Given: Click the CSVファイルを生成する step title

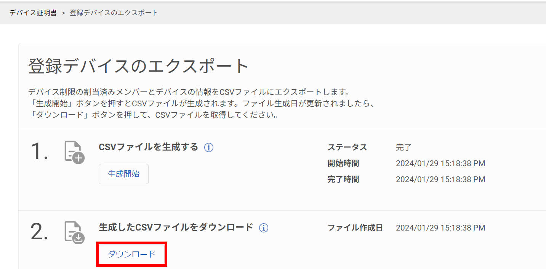Looking at the screenshot, I should [x=149, y=147].
